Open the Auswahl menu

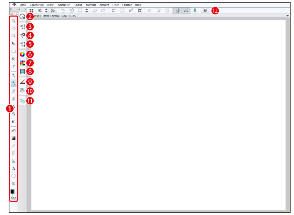pyautogui.click(x=91, y=5)
